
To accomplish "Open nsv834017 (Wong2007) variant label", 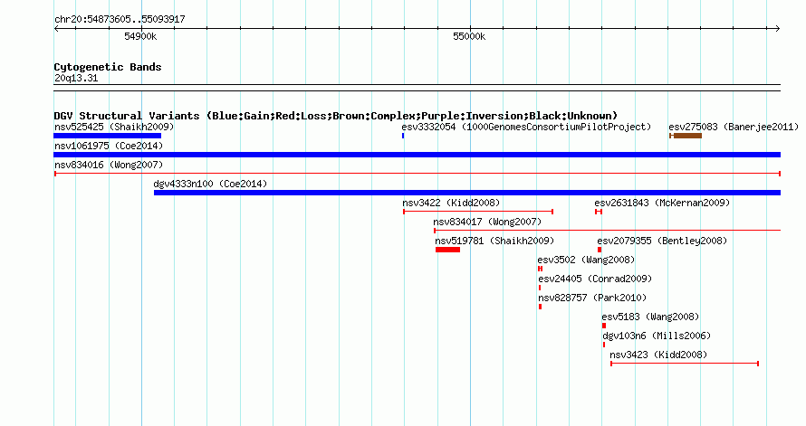I will tap(487, 222).
